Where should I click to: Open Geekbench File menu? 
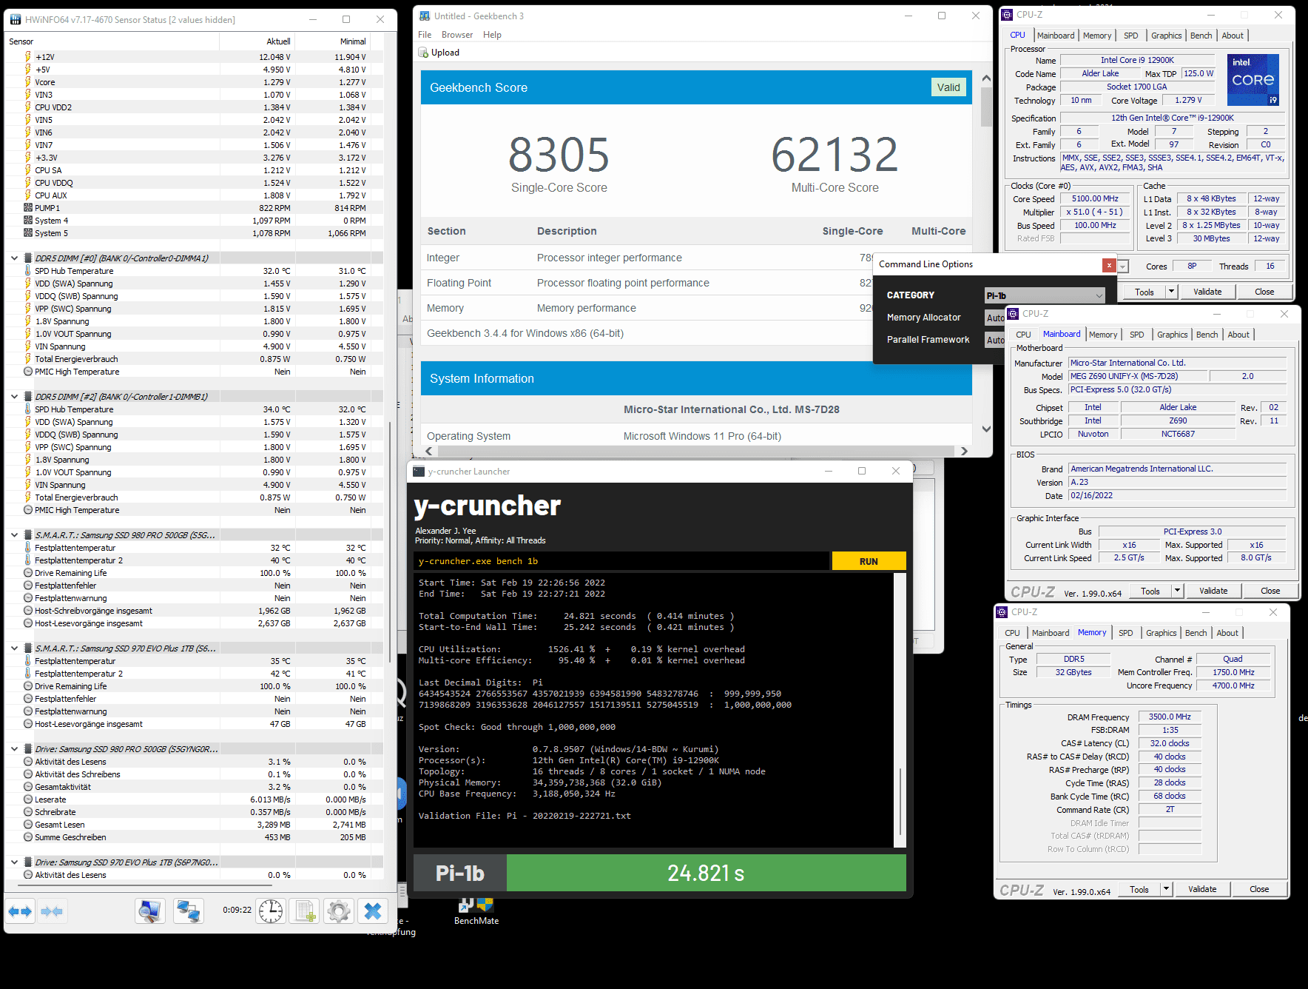425,35
